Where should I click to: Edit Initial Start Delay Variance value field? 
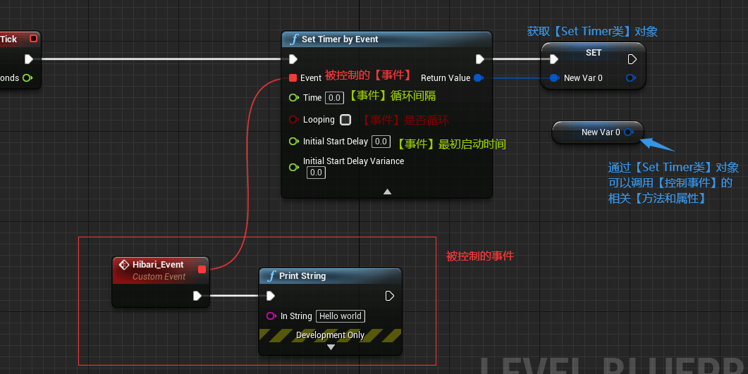tap(317, 173)
